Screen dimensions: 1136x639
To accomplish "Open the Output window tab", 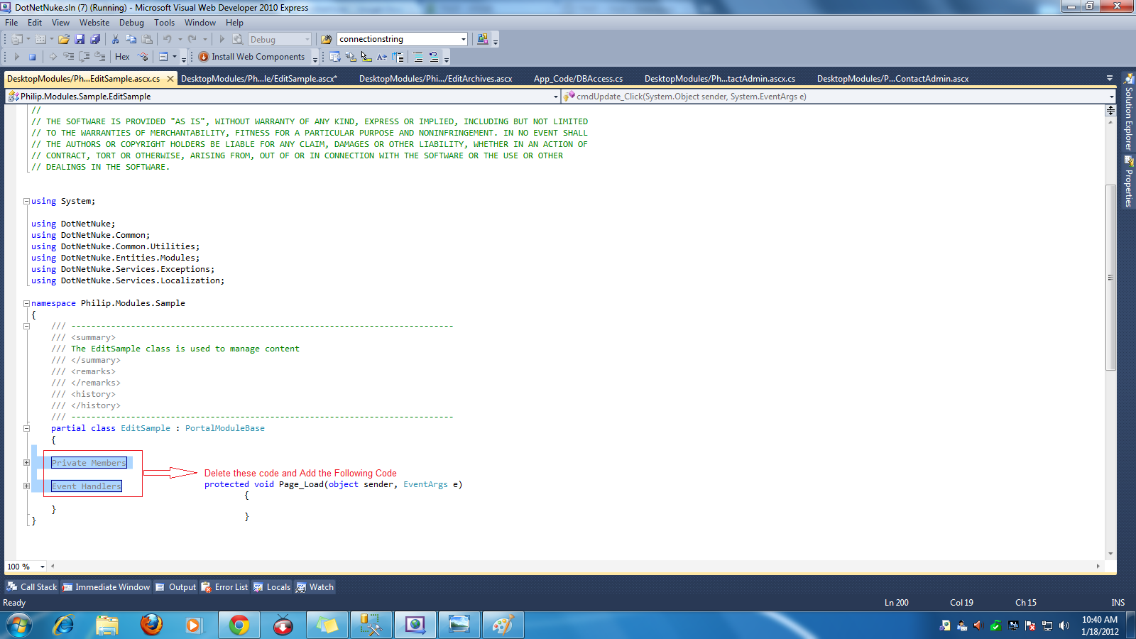I will [175, 587].
